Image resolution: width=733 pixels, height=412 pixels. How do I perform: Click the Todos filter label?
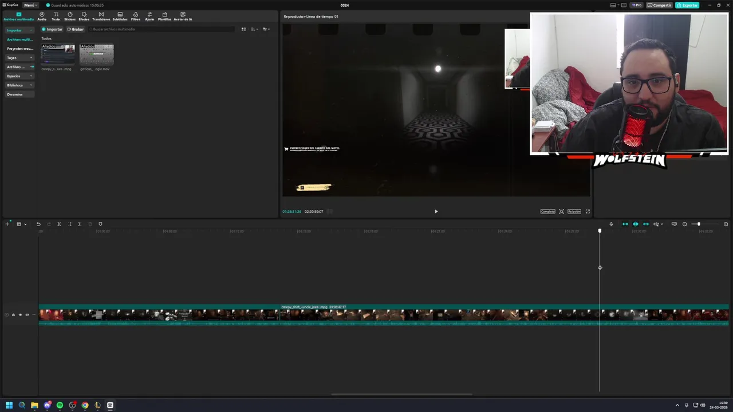coord(46,38)
